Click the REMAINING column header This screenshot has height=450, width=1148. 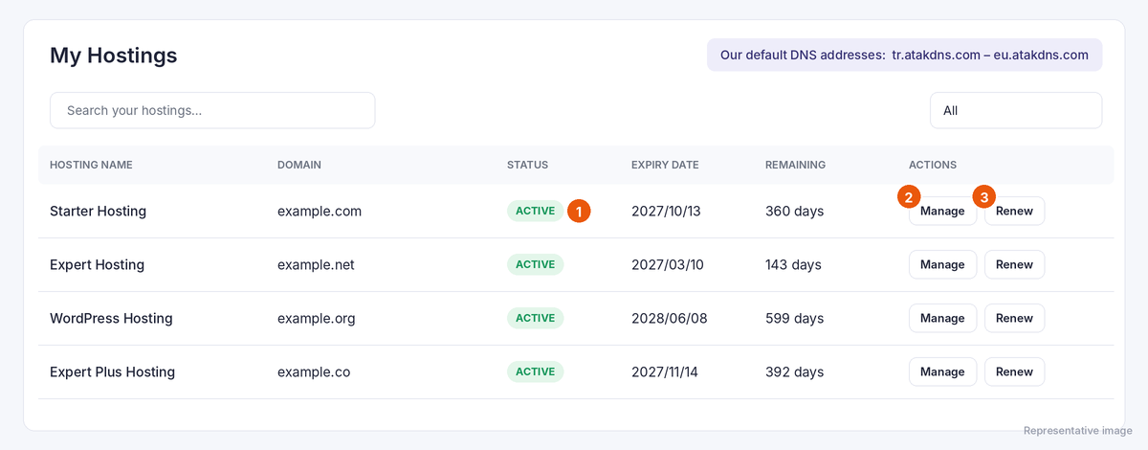click(x=795, y=165)
